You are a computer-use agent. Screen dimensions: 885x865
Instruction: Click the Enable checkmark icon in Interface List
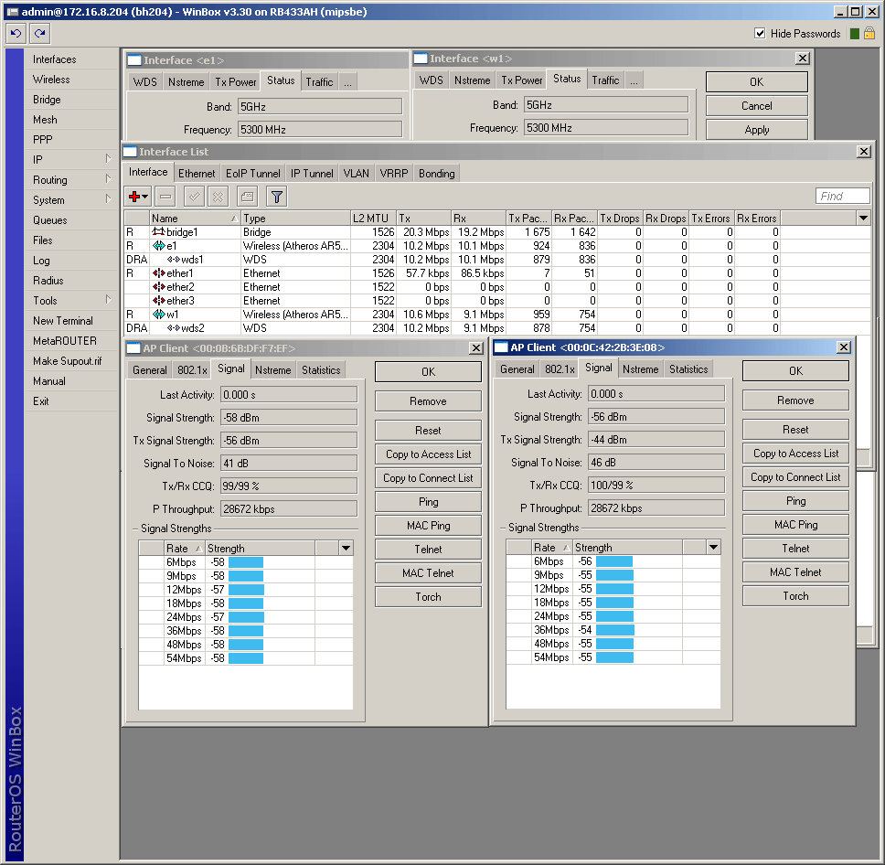pos(194,197)
